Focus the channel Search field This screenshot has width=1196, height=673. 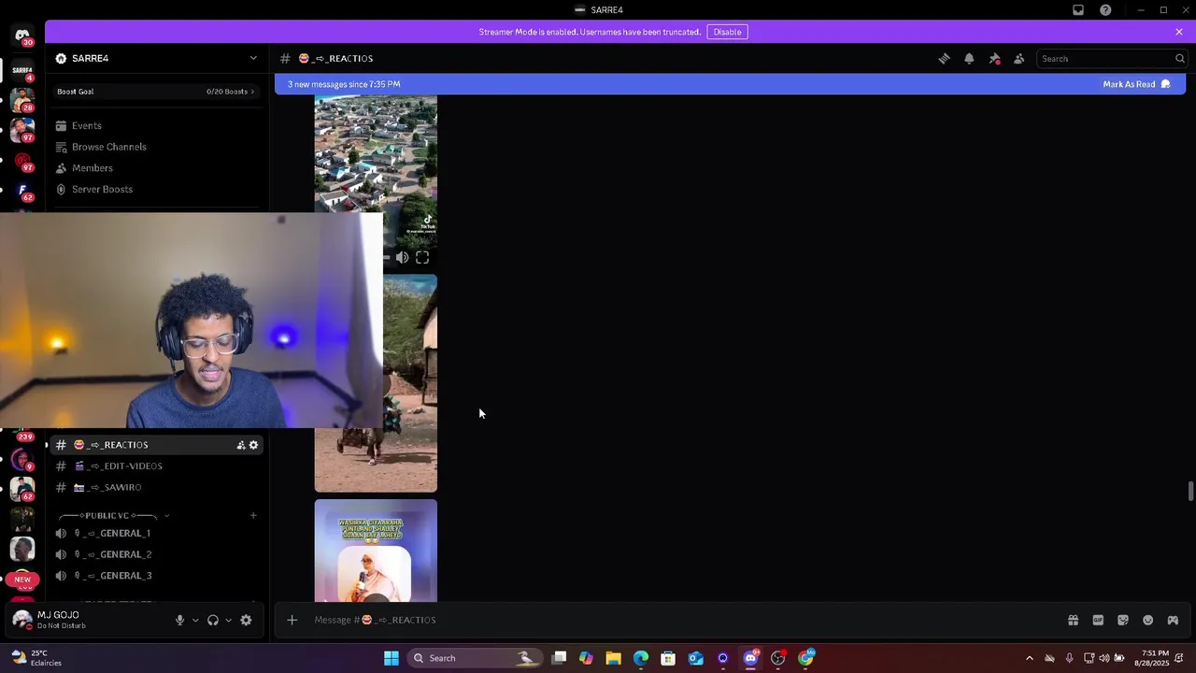click(1112, 59)
